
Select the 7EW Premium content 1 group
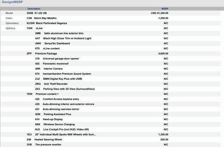click(42, 94)
